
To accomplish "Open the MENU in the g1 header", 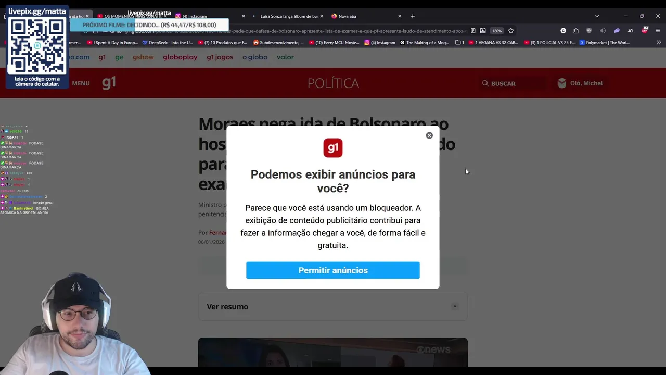I will pyautogui.click(x=81, y=83).
